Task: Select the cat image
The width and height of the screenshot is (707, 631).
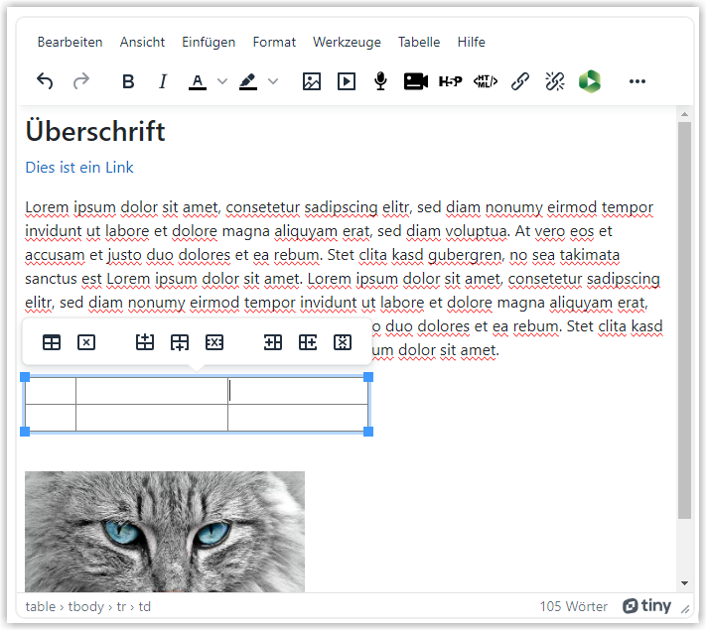Action: tap(165, 532)
